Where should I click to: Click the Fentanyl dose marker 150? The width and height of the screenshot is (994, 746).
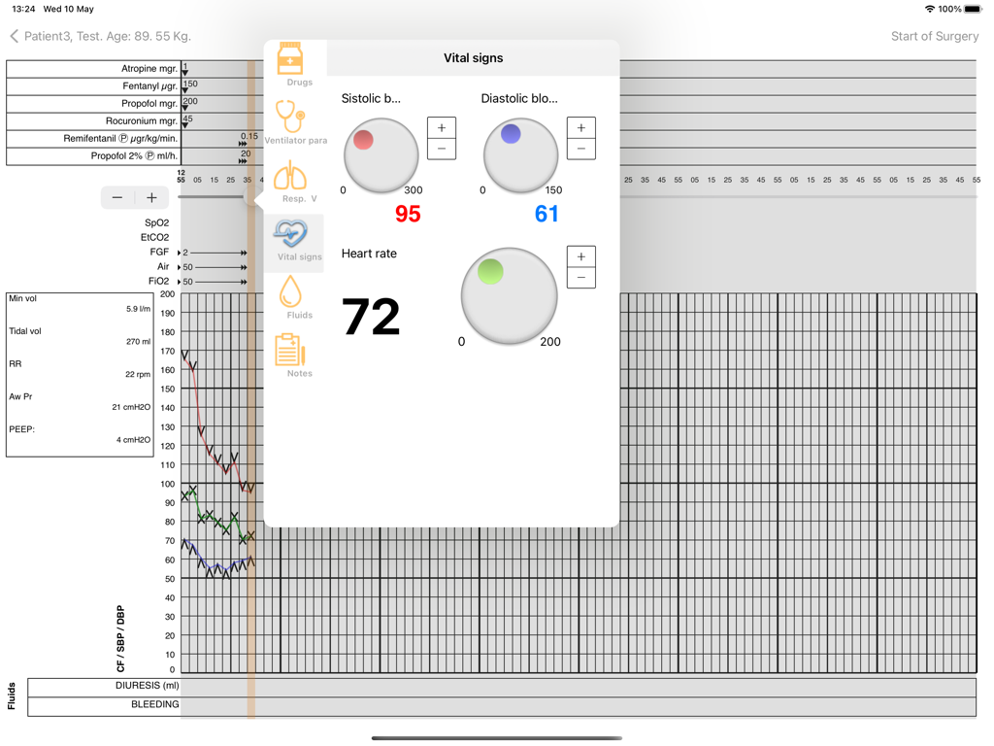tap(189, 86)
